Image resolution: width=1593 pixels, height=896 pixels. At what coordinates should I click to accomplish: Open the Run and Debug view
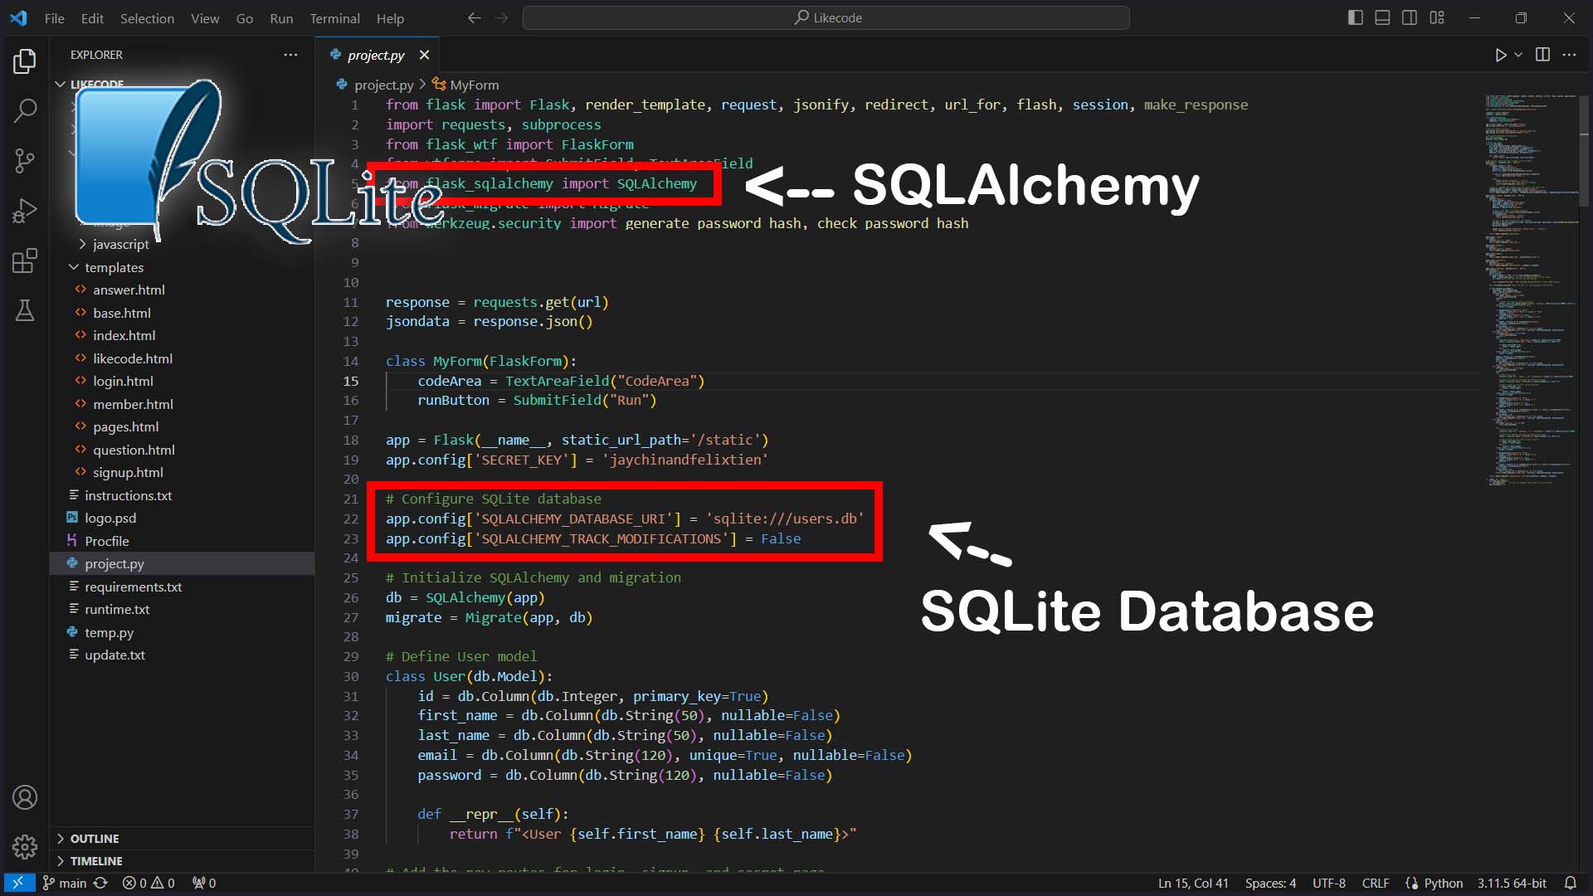tap(25, 211)
